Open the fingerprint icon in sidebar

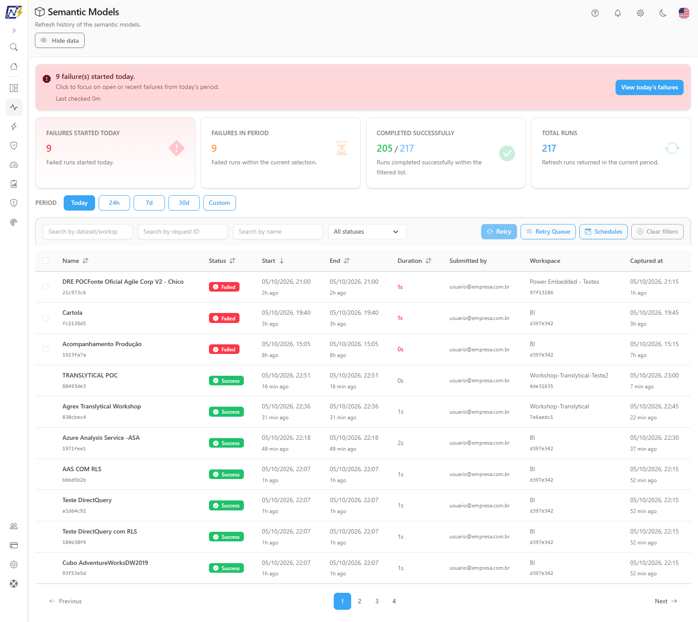click(x=14, y=222)
